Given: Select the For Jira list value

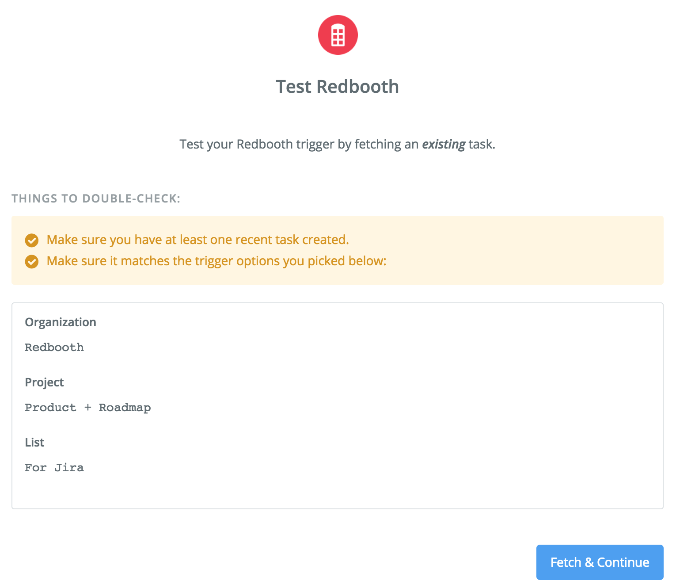Looking at the screenshot, I should point(54,468).
